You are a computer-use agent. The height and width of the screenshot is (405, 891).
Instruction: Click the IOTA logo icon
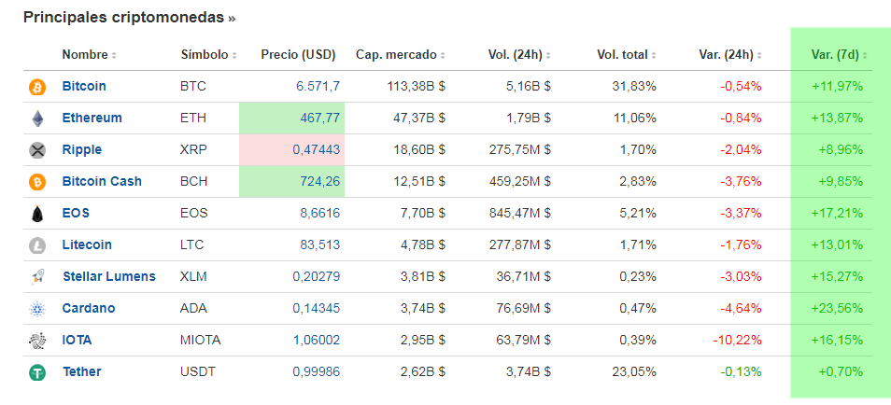tap(38, 341)
